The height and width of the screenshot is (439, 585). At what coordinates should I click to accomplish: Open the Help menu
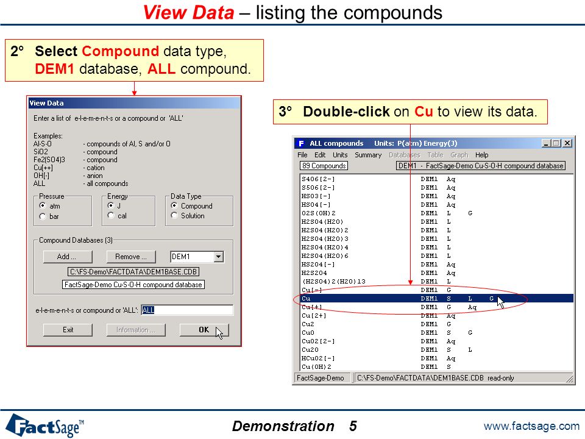tap(481, 155)
